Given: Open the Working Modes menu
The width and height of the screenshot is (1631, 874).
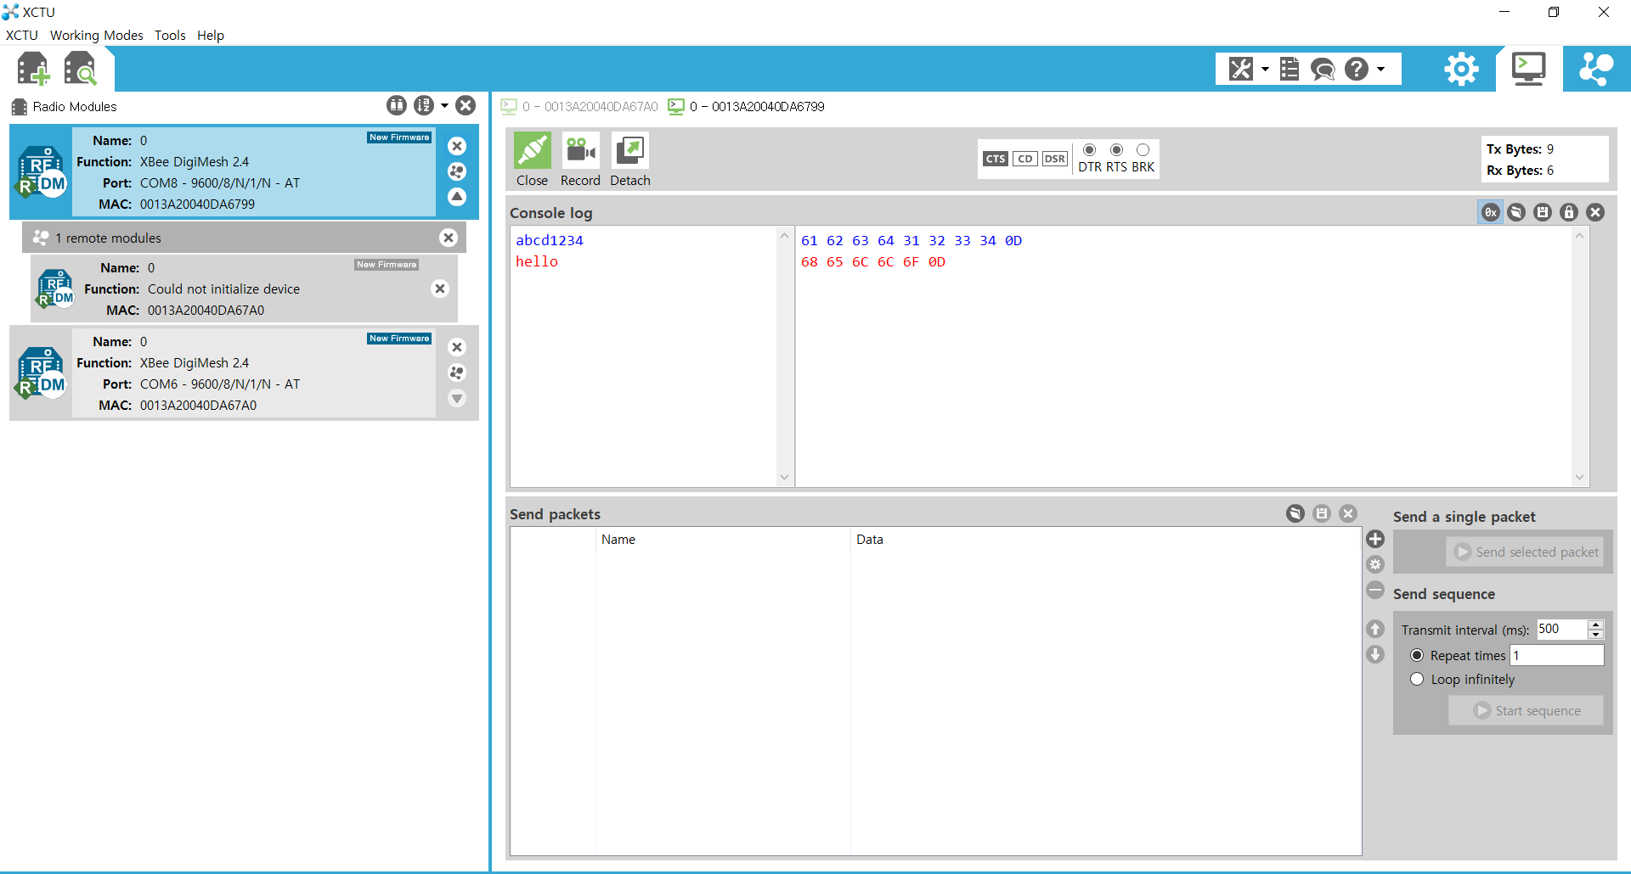Looking at the screenshot, I should pos(96,35).
